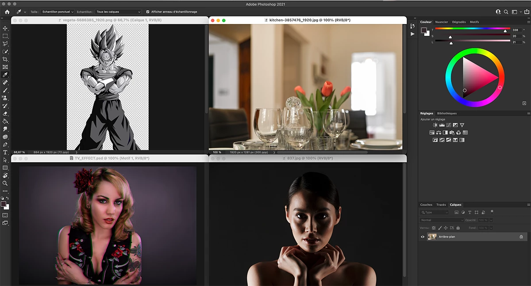Open the Couleur panel options menu

click(x=528, y=22)
